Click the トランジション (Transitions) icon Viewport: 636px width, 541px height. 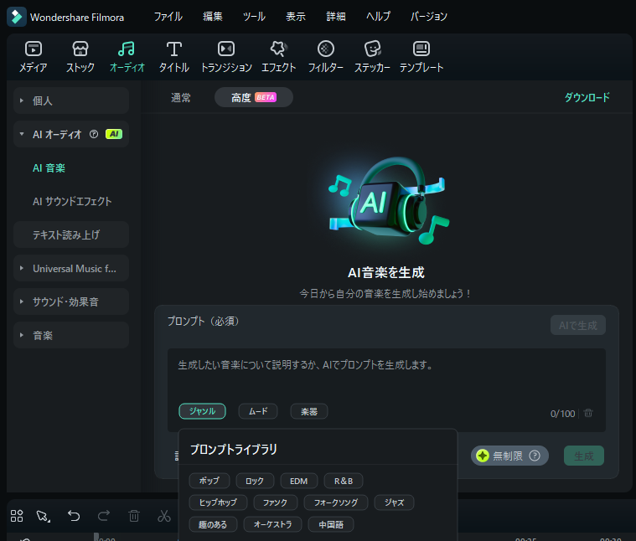[x=226, y=49]
